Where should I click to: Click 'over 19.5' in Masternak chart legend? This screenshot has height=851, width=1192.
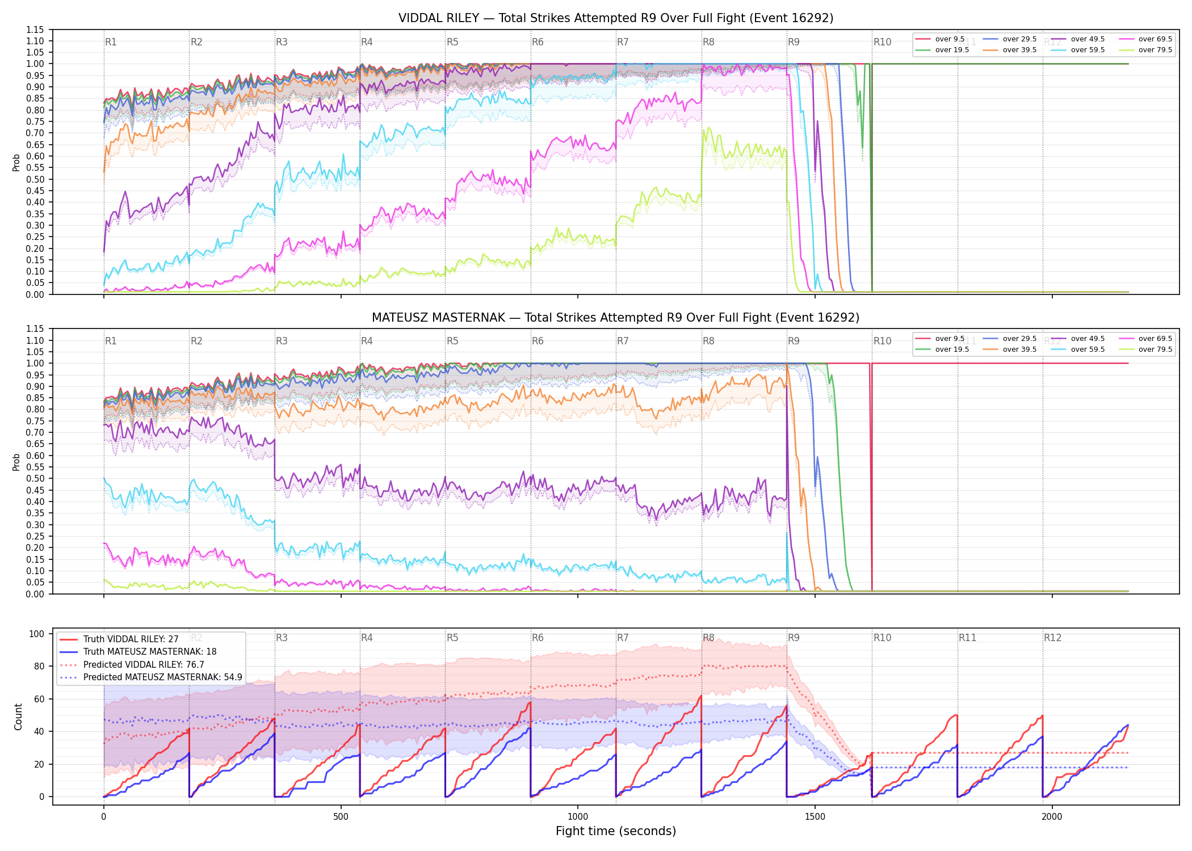(x=952, y=349)
